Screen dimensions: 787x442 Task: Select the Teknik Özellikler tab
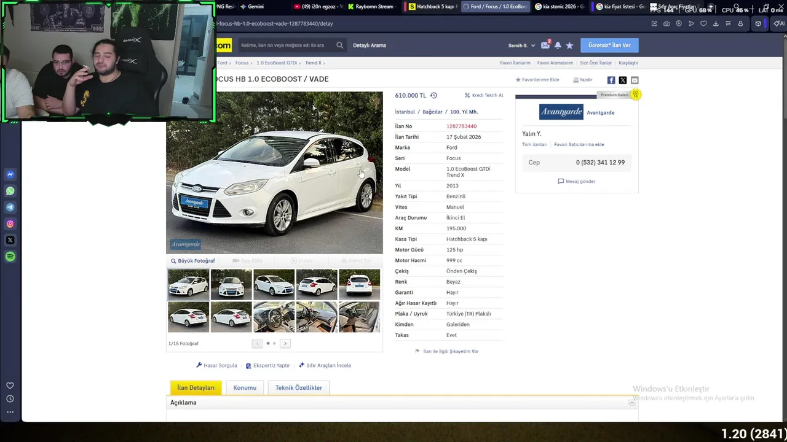(299, 388)
